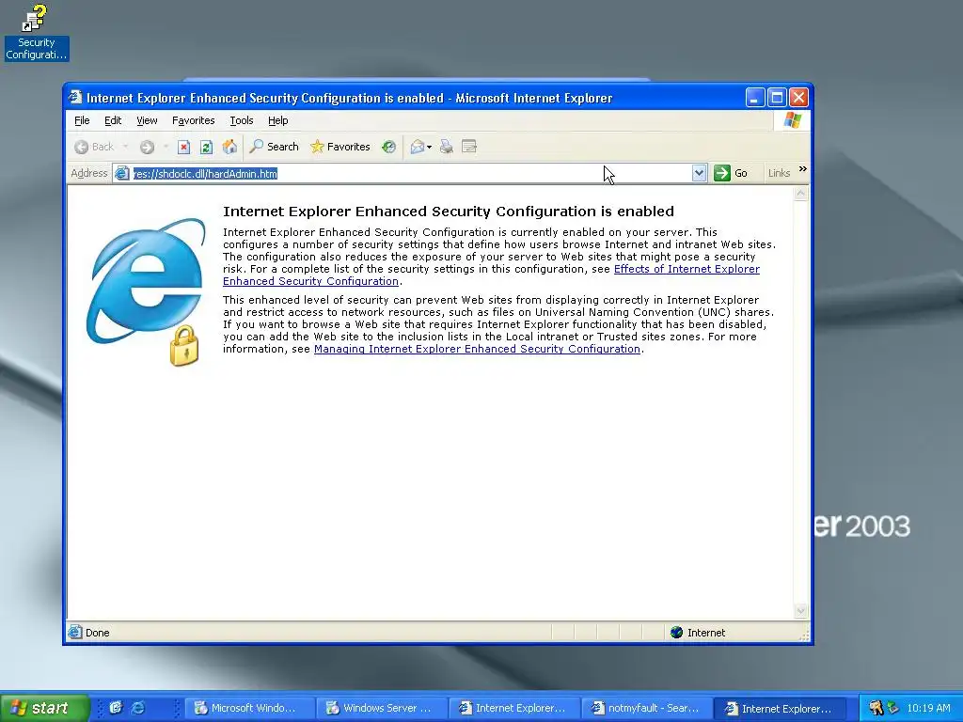Select the Security Configuration desktop shortcut

(x=37, y=33)
